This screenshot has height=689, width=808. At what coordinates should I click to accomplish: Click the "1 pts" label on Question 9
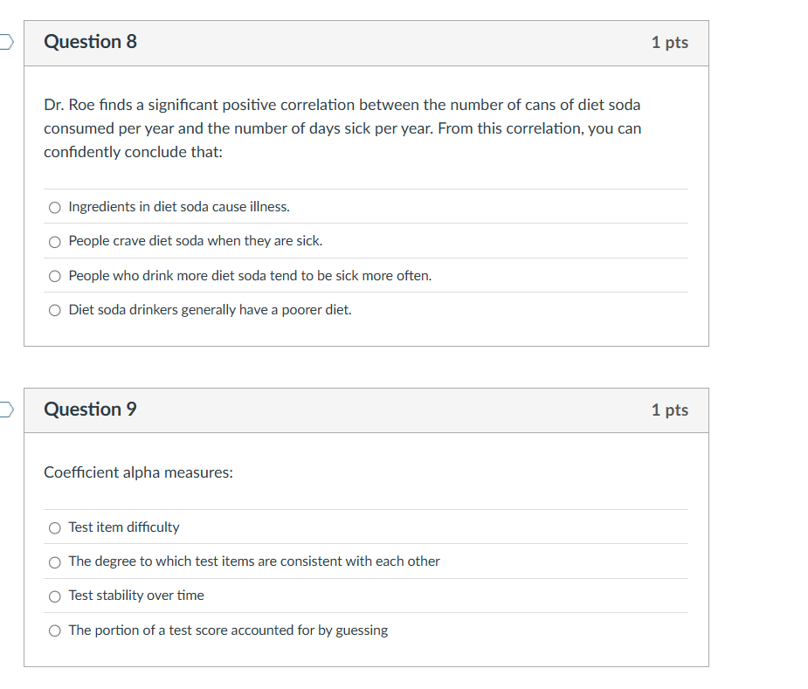tap(669, 410)
